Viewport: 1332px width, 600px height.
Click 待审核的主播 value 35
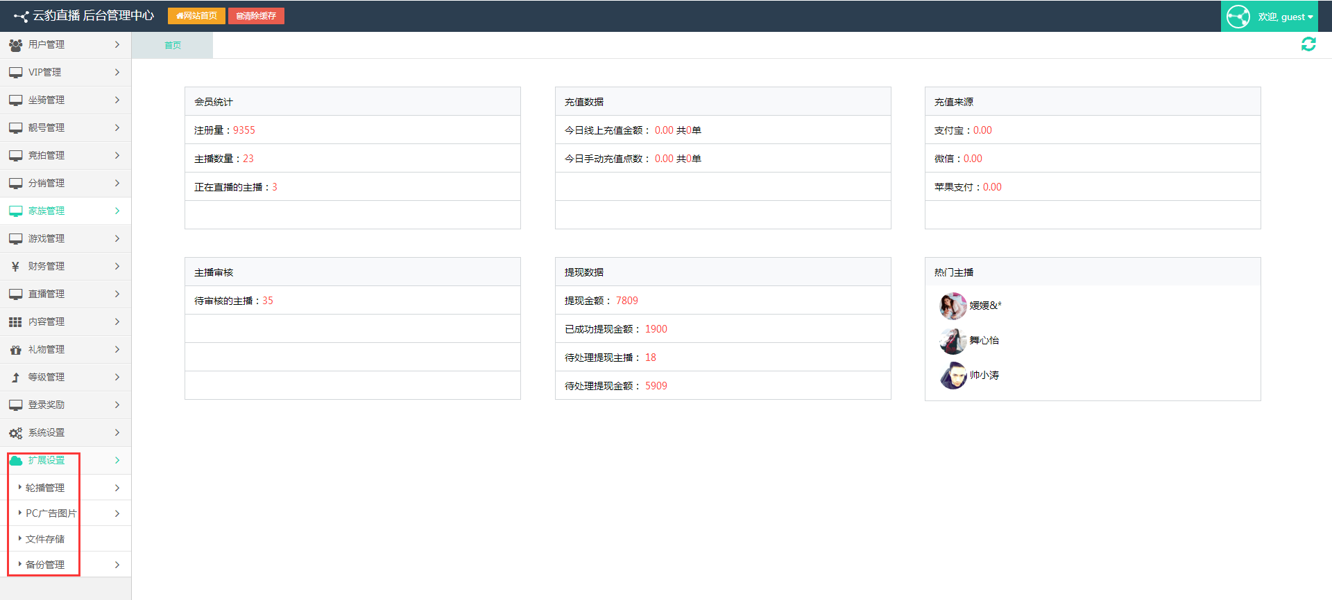click(268, 301)
